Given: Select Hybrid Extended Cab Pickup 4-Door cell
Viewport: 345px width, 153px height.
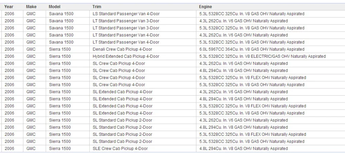Looking at the screenshot, I should point(143,56).
